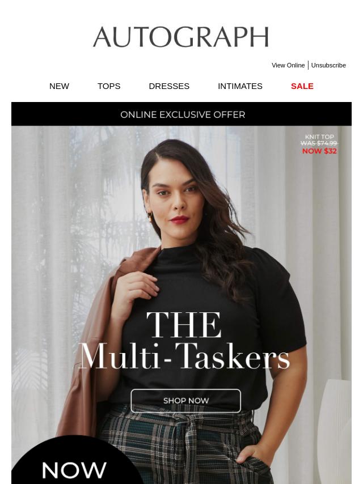Click the struck-through WAS $74.99 price
Image resolution: width=363 pixels, height=484 pixels.
point(319,143)
